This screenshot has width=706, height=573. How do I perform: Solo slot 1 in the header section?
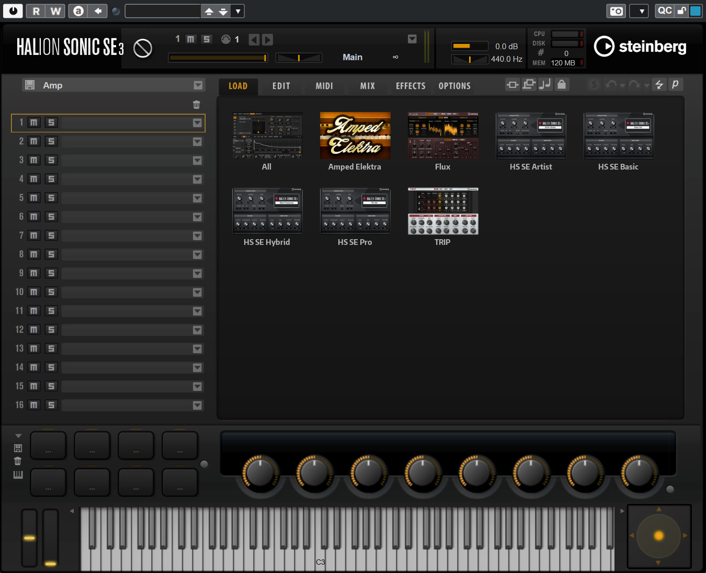207,39
